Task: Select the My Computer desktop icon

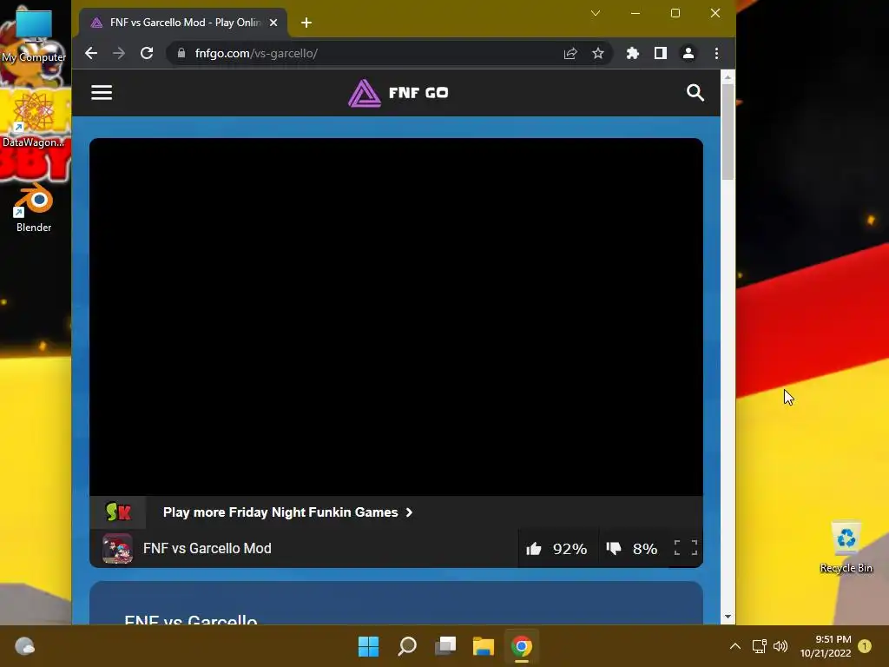Action: tap(34, 35)
